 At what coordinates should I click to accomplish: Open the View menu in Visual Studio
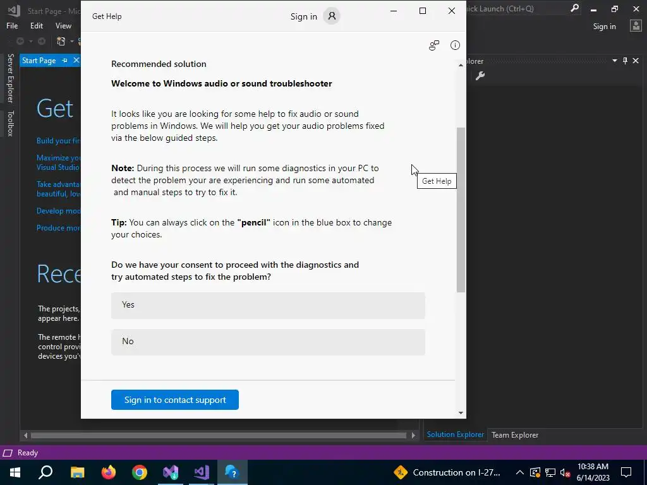pyautogui.click(x=63, y=25)
